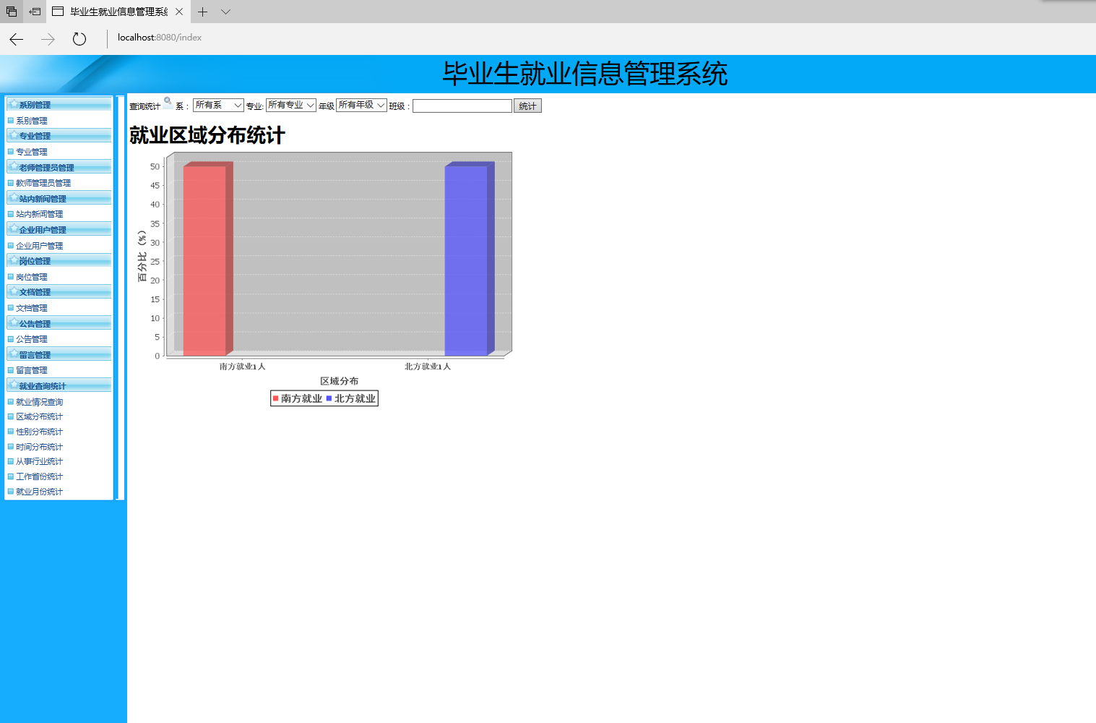The image size is (1096, 723).
Task: Expand the 老师管理员管理 section header
Action: [59, 167]
